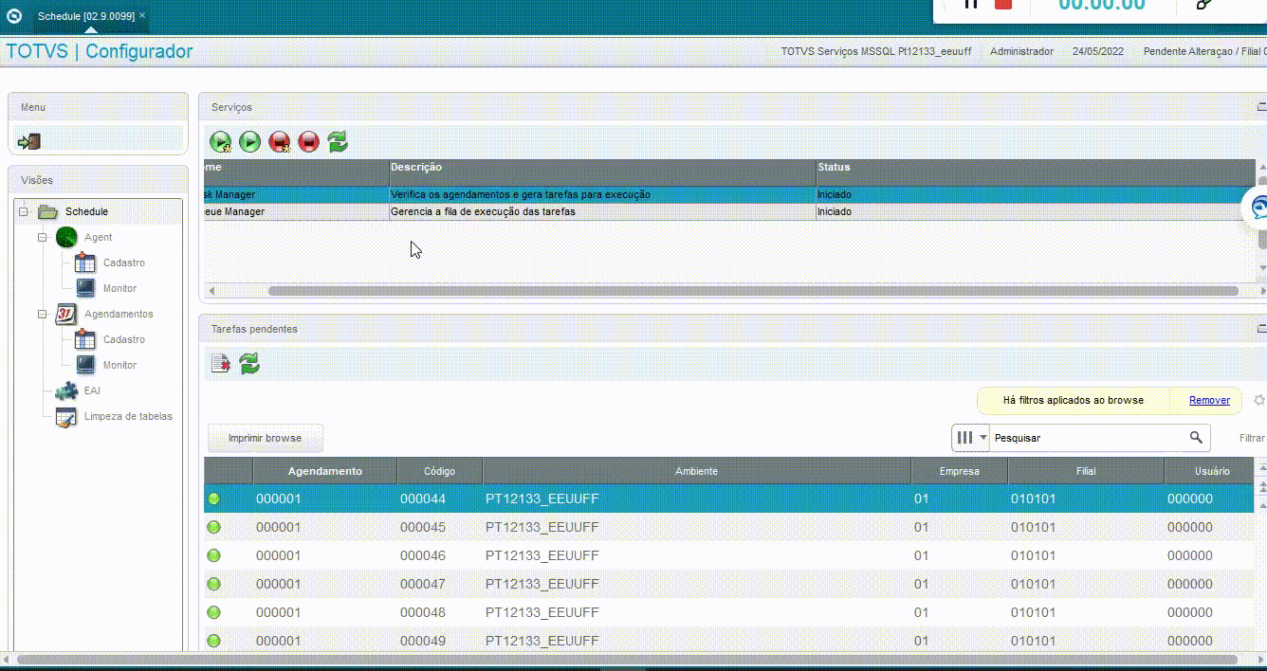The width and height of the screenshot is (1267, 671).
Task: Switch to the Schedule [02.9.0099] tab
Action: (x=85, y=16)
